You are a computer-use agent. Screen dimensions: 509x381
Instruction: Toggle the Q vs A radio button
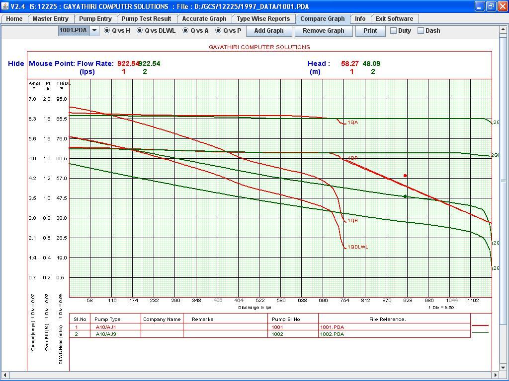(185, 31)
